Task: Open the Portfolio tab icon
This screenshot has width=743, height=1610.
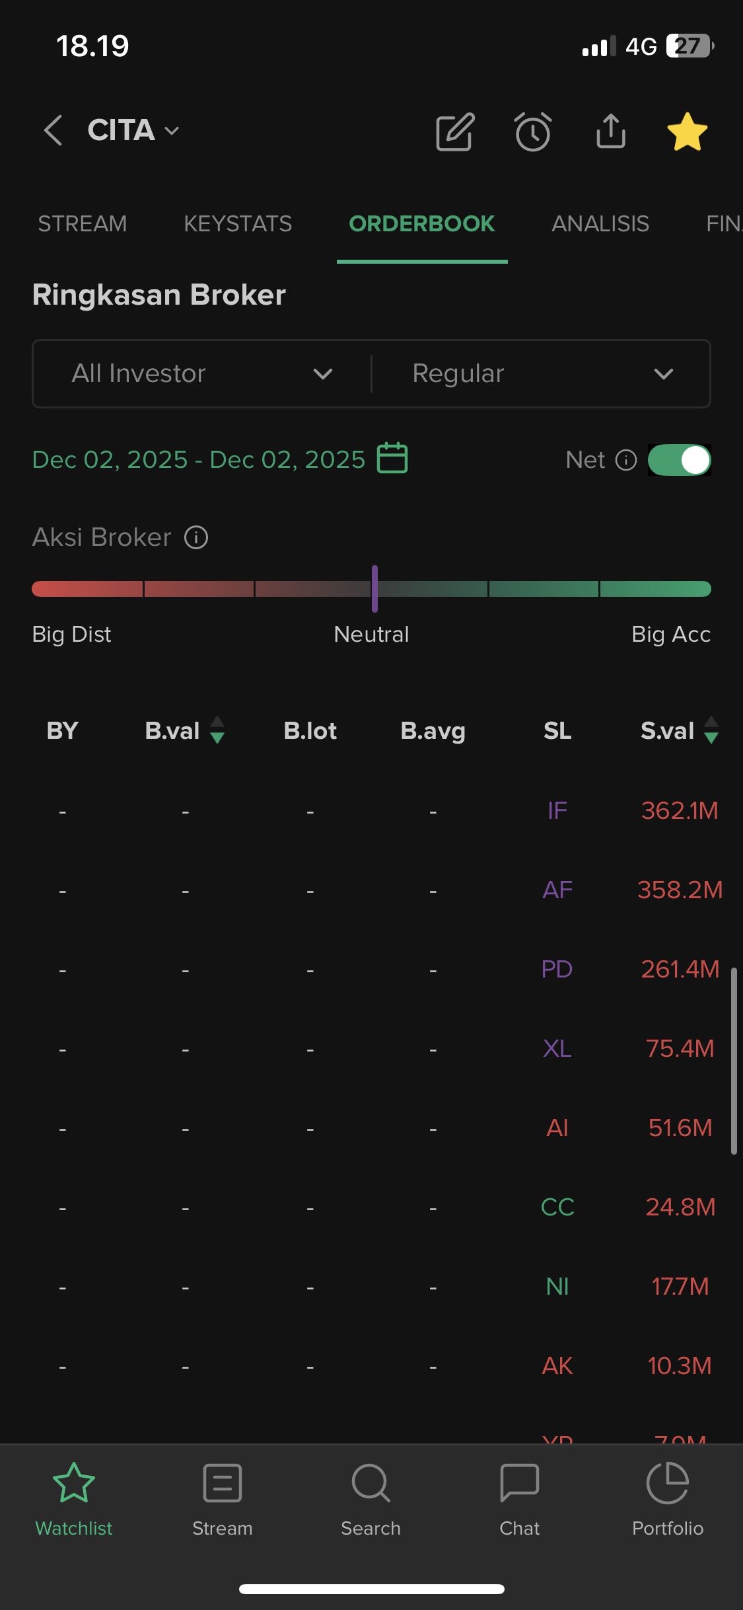Action: pos(667,1482)
